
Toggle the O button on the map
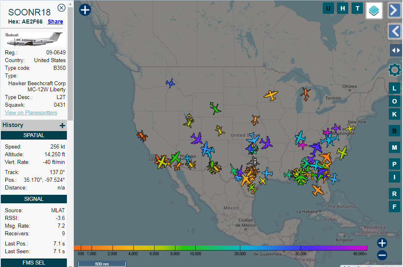coord(394,101)
